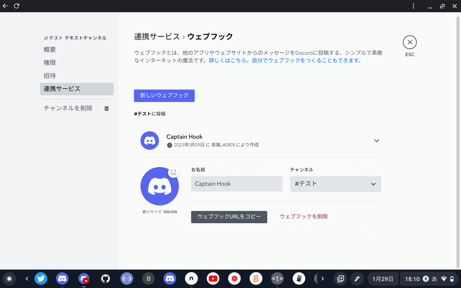
Task: Click the browser back arrow
Action: 5,6
